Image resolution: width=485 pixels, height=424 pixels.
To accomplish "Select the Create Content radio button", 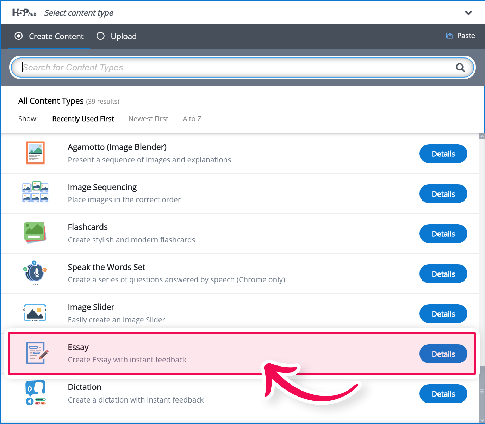I will (x=19, y=36).
